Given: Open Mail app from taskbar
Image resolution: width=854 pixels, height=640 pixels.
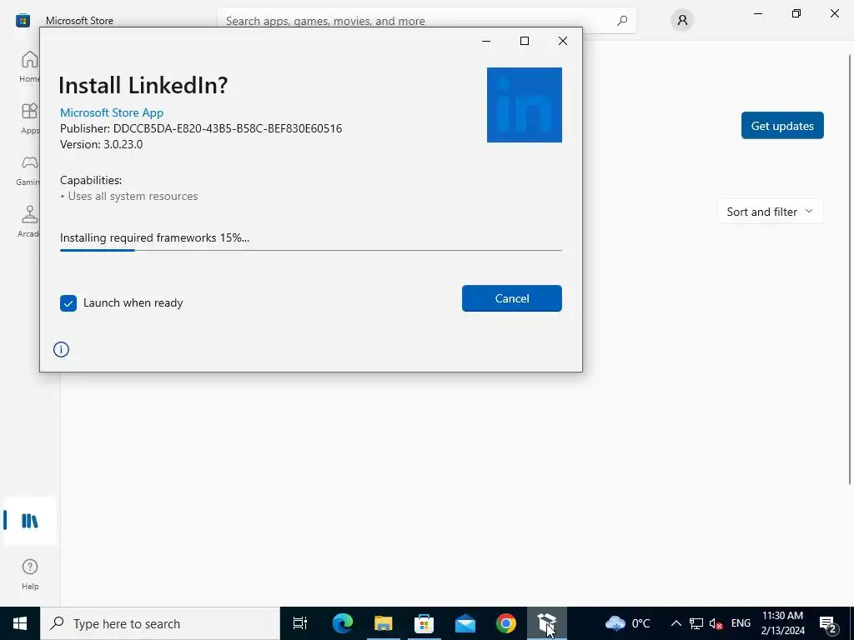Looking at the screenshot, I should click(465, 623).
